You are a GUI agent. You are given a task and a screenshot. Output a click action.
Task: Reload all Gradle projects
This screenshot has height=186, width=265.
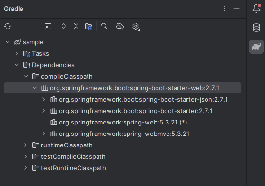tap(8, 26)
